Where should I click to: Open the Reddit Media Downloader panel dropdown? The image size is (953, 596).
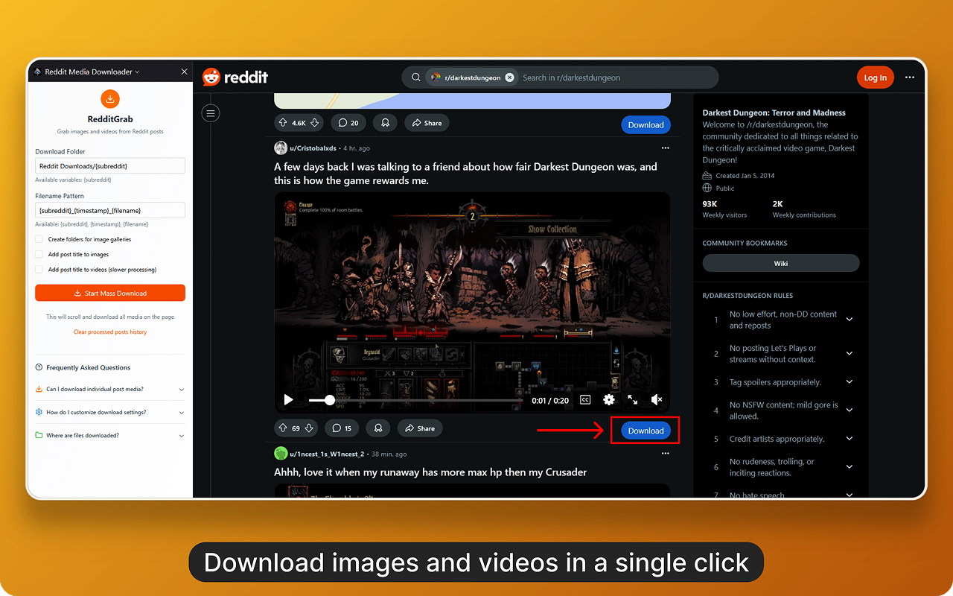pyautogui.click(x=137, y=72)
